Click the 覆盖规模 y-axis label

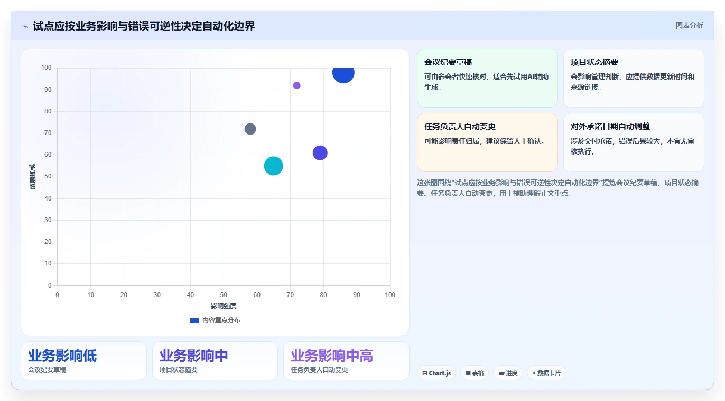[33, 177]
